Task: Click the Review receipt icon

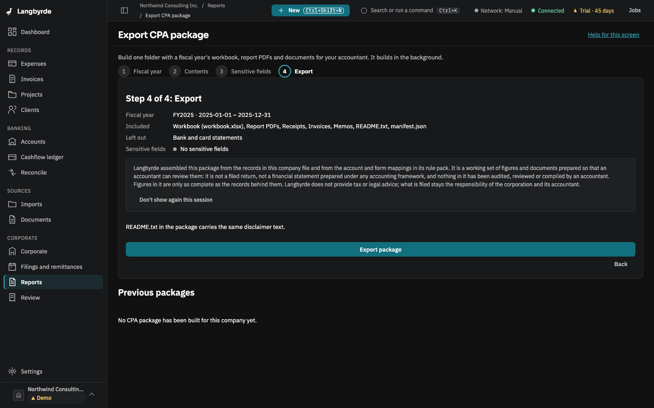Action: tap(12, 297)
